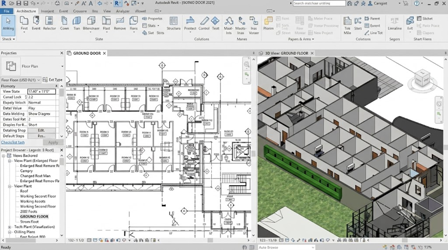Select the Linnaline tool
Image resolution: width=448 pixels, height=250 pixels.
[x=395, y=23]
